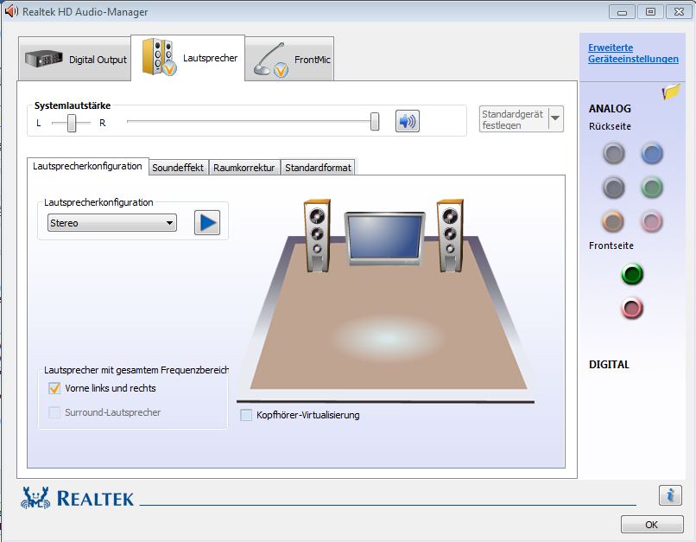The height and width of the screenshot is (542, 696).
Task: Close the Realtek HD Audio-Manager window
Action: pos(679,12)
